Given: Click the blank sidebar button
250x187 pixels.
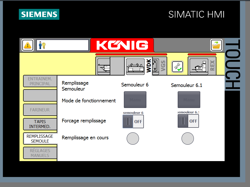Looking at the screenshot, I should point(40,95).
